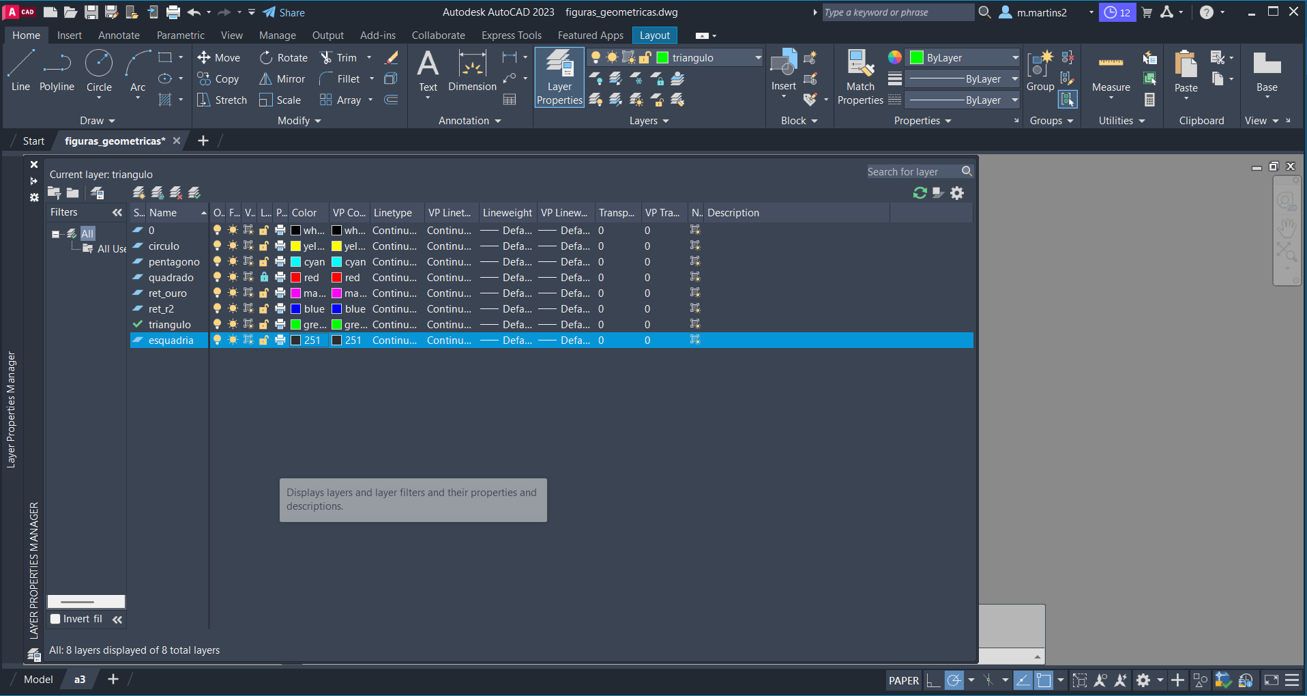The height and width of the screenshot is (696, 1307).
Task: Open the a3 layout tab
Action: coord(80,679)
